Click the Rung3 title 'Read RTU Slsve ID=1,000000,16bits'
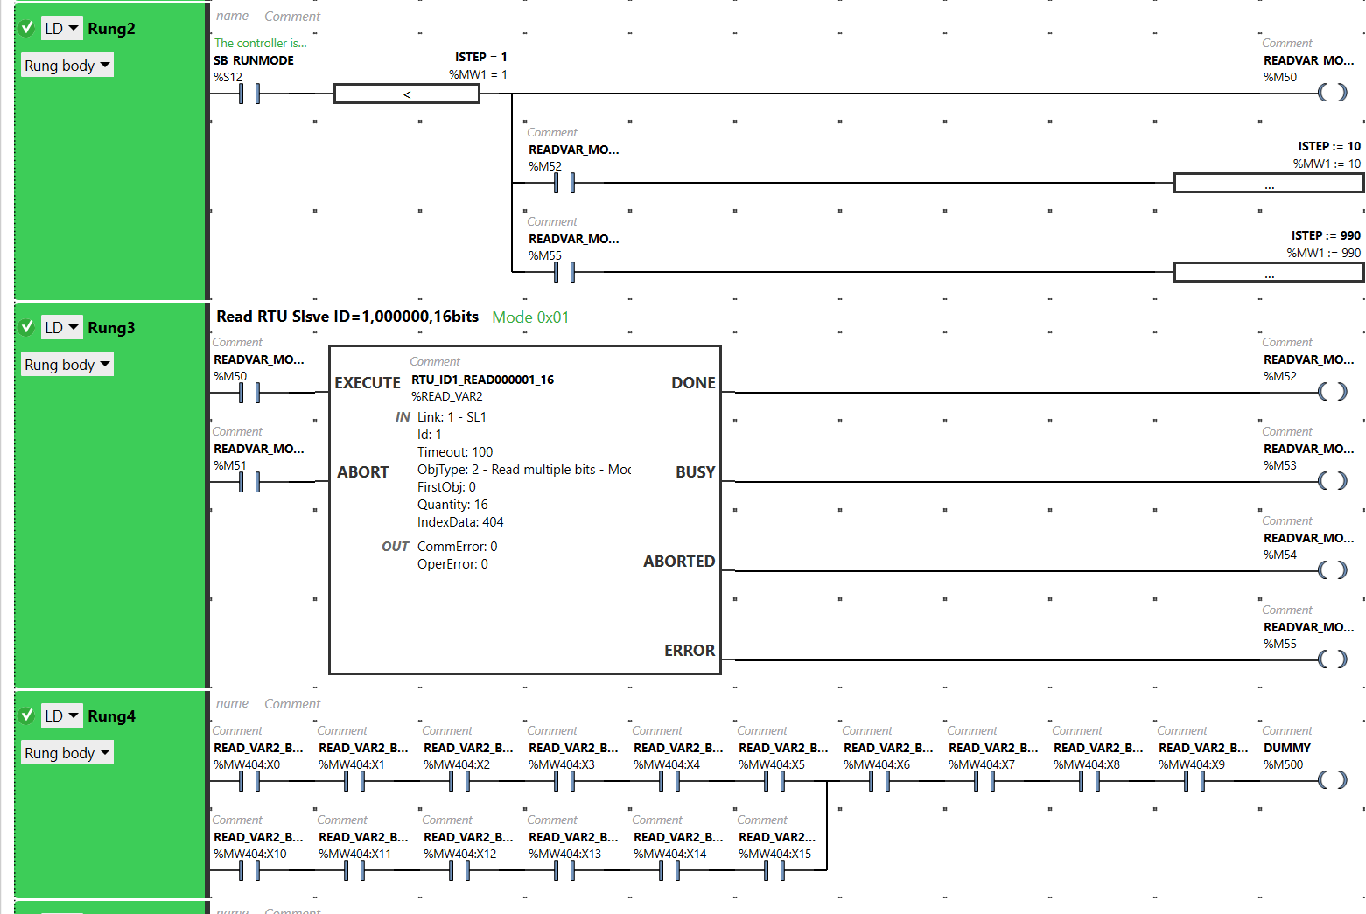This screenshot has height=914, width=1366. pyautogui.click(x=347, y=317)
